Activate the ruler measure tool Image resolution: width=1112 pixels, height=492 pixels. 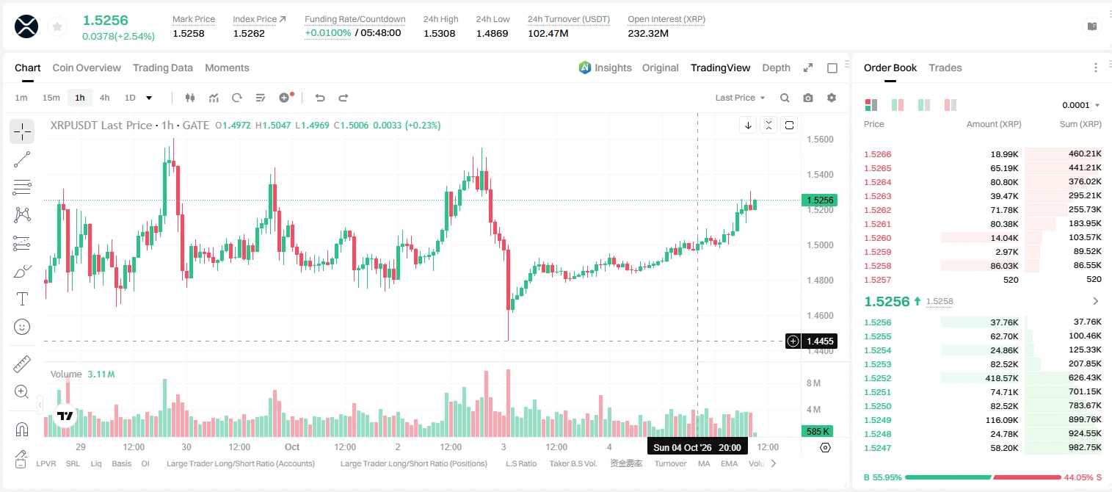coord(22,364)
